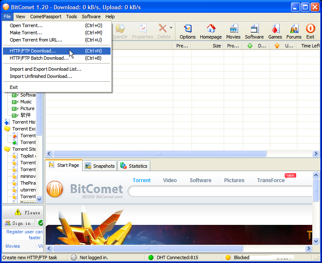The height and width of the screenshot is (263, 322).
Task: Click the File menu
Action: point(7,17)
